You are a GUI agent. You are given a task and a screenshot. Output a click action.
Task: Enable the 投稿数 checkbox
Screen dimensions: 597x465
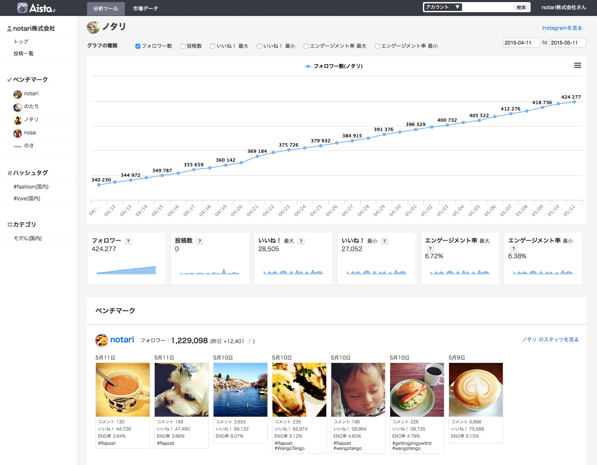click(x=183, y=46)
